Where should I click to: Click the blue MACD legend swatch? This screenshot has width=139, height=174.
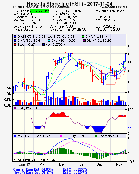[x=15, y=136]
